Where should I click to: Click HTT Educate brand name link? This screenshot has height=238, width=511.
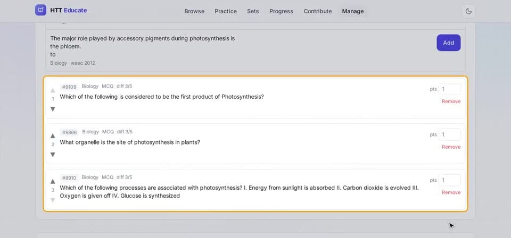(69, 11)
